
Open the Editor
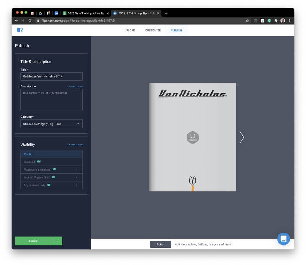coord(160,244)
